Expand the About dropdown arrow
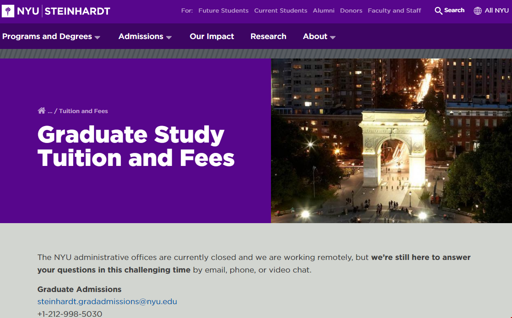This screenshot has height=318, width=512. click(333, 38)
